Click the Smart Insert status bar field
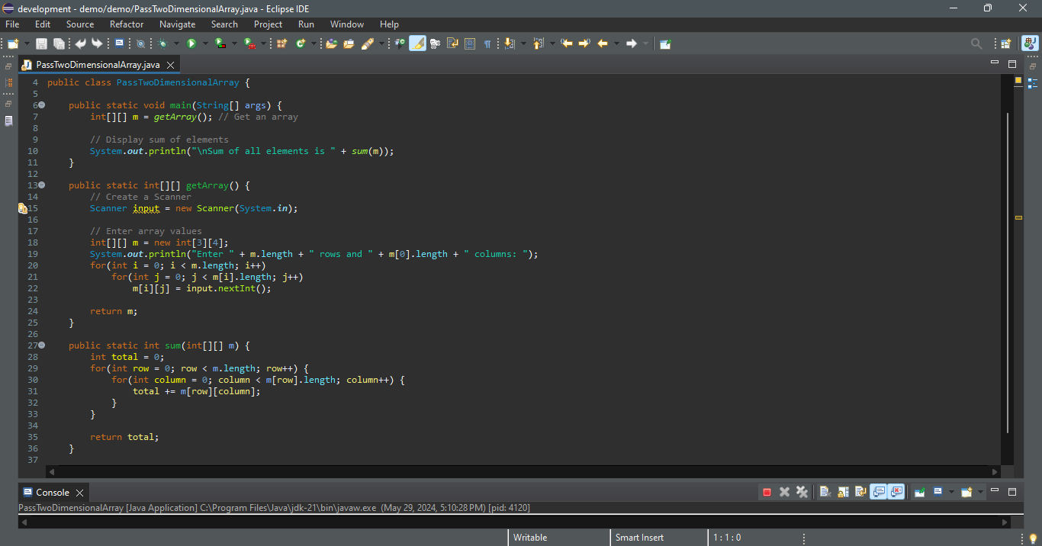Image resolution: width=1042 pixels, height=546 pixels. (639, 538)
